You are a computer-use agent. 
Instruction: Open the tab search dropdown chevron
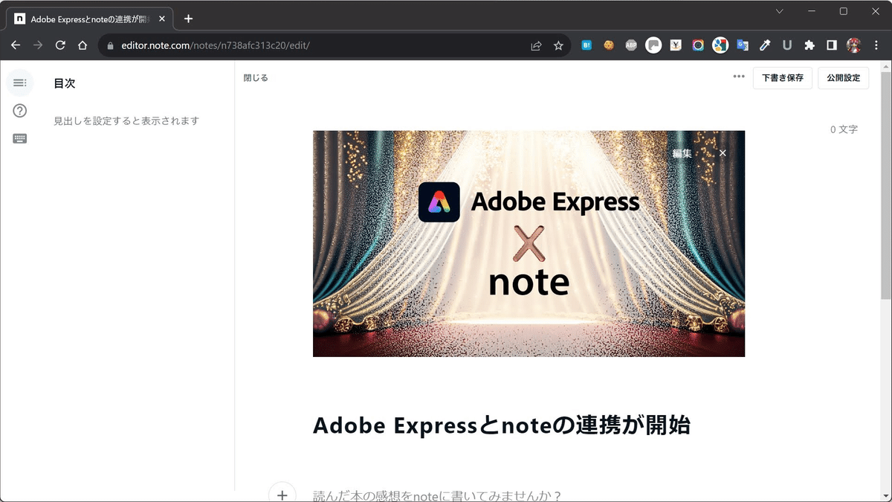coord(779,11)
